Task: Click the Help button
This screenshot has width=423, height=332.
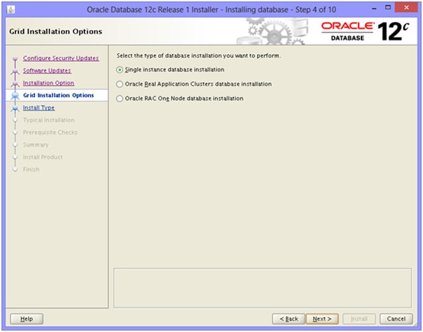Action: 27,319
